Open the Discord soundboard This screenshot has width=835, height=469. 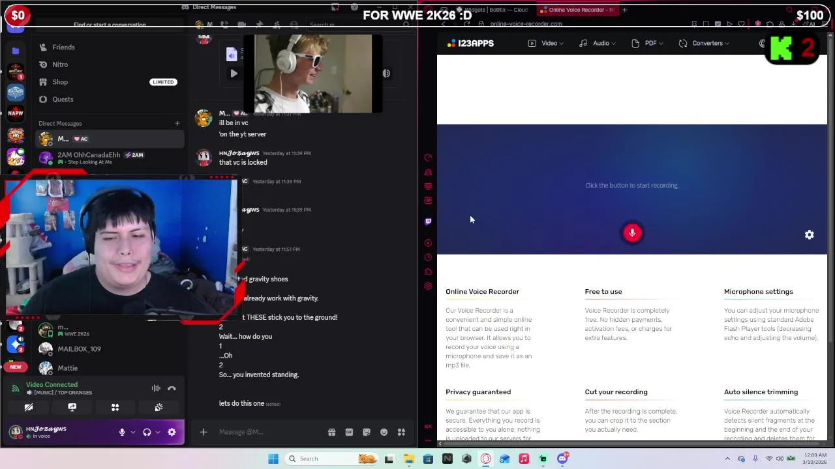(159, 407)
